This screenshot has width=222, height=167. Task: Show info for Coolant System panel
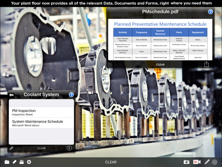69,148
